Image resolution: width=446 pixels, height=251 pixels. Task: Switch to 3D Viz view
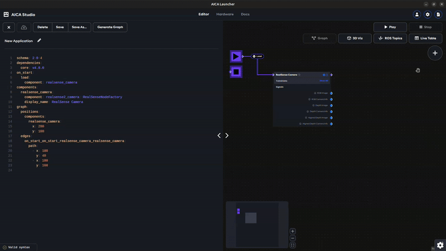click(x=355, y=38)
